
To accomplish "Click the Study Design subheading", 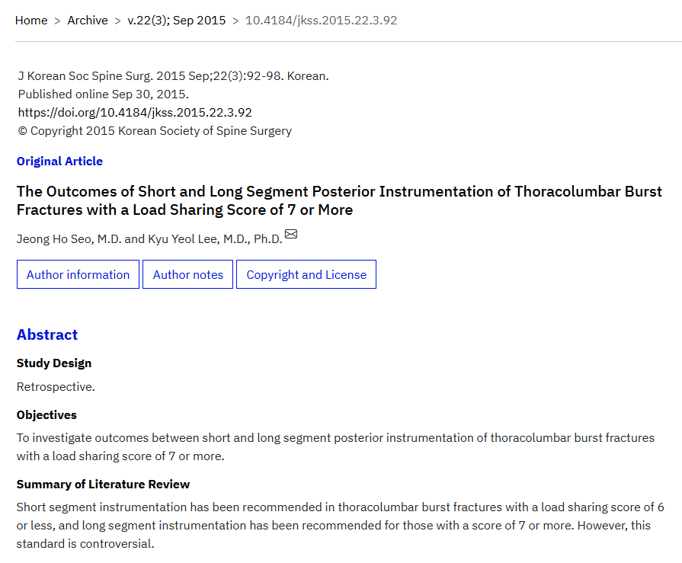I will tap(54, 363).
